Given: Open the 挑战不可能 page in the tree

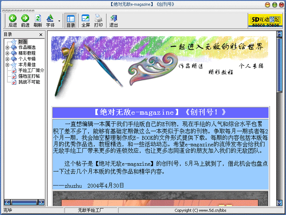Looking at the screenshot, I should [29, 82].
